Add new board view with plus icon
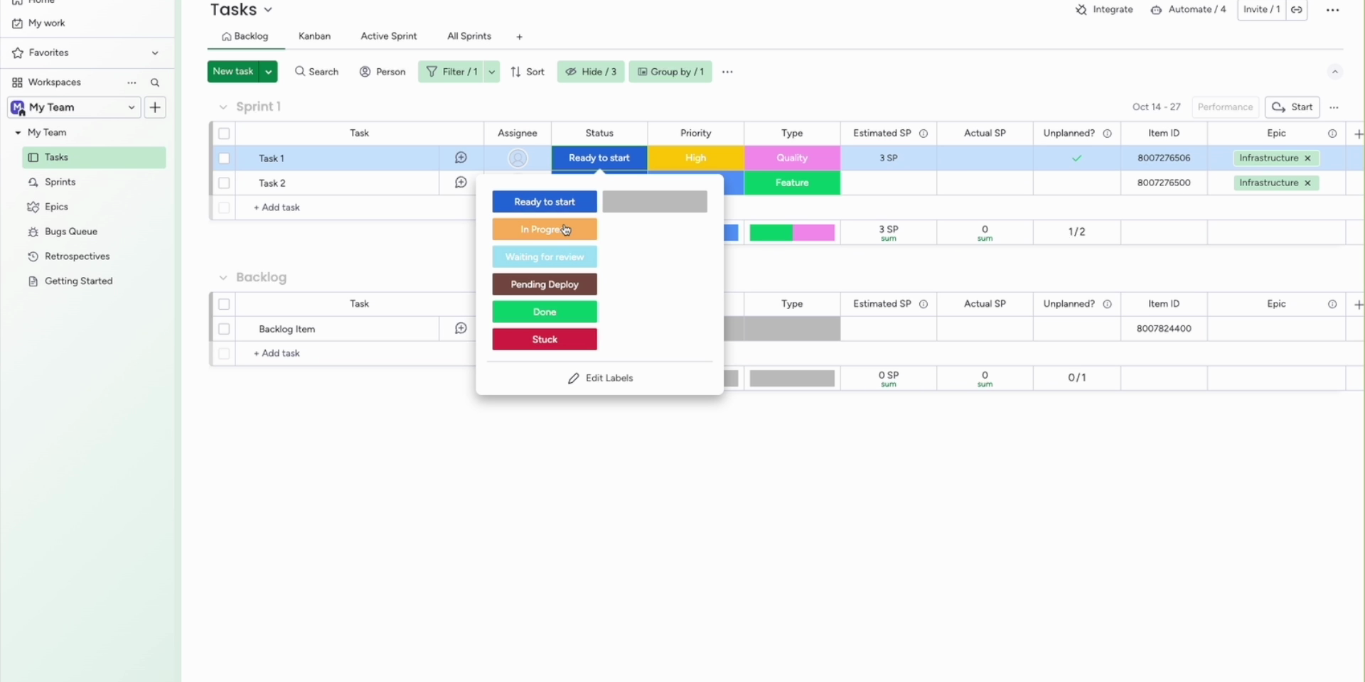 point(520,37)
